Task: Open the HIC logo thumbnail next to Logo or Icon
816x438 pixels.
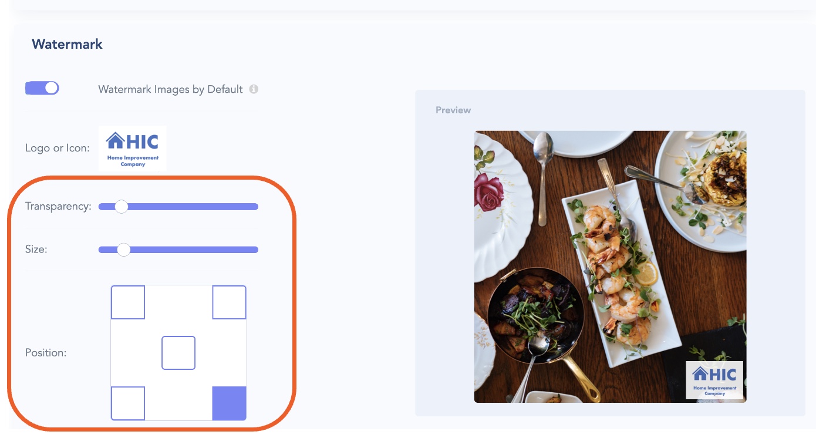Action: point(132,148)
